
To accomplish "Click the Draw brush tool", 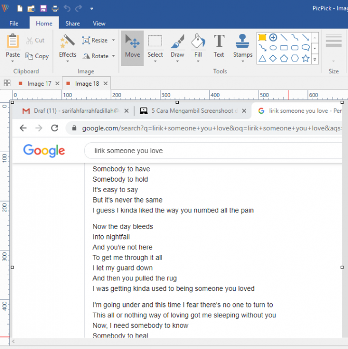I will [177, 44].
